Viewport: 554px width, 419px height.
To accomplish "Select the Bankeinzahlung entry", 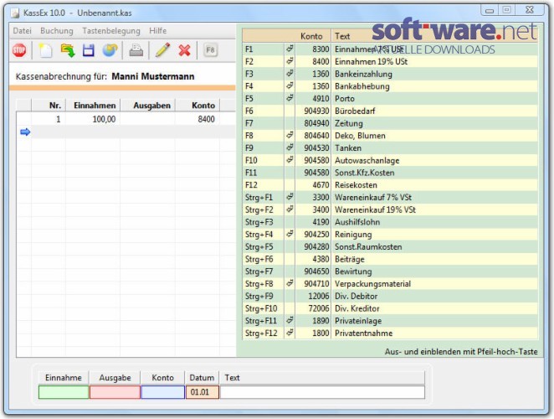I will (390, 74).
